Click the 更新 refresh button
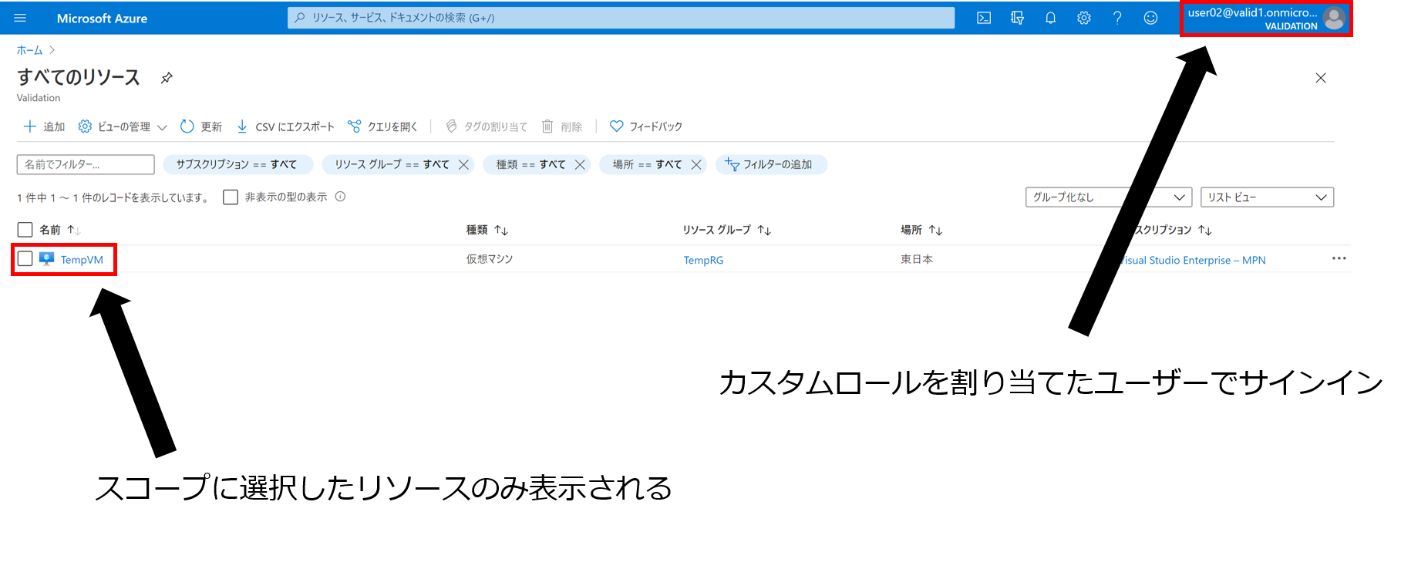This screenshot has width=1401, height=586. [201, 126]
